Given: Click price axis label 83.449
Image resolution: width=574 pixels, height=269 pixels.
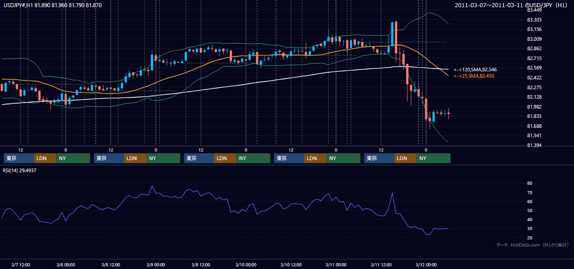Looking at the screenshot, I should [x=534, y=10].
